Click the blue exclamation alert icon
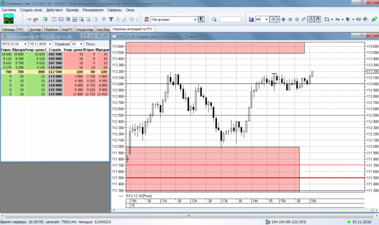 [x=104, y=19]
